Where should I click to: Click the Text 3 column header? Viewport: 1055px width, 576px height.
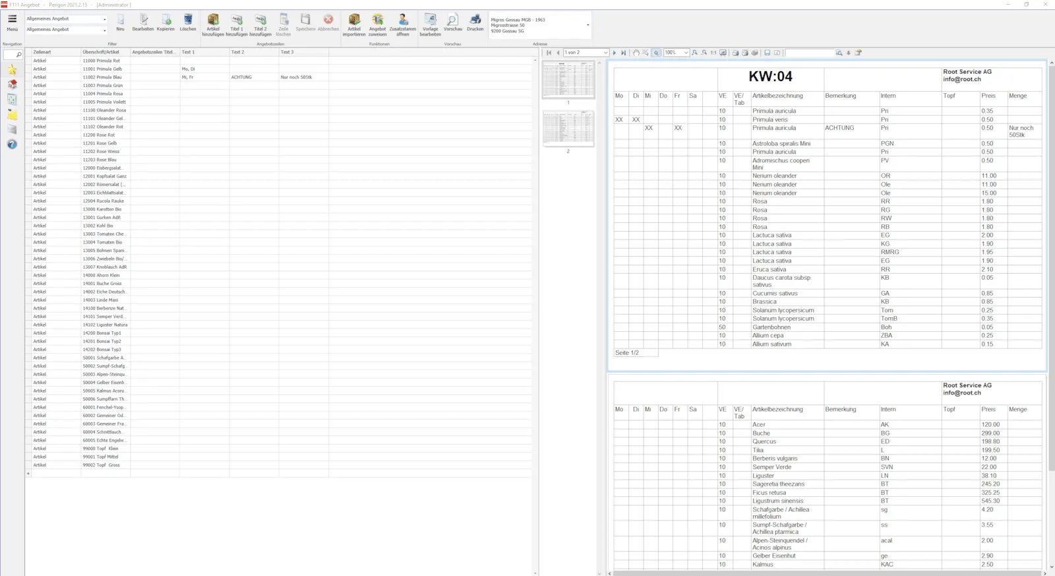(x=303, y=52)
